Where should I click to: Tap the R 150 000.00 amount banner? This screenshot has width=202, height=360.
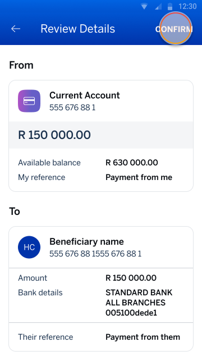101,135
